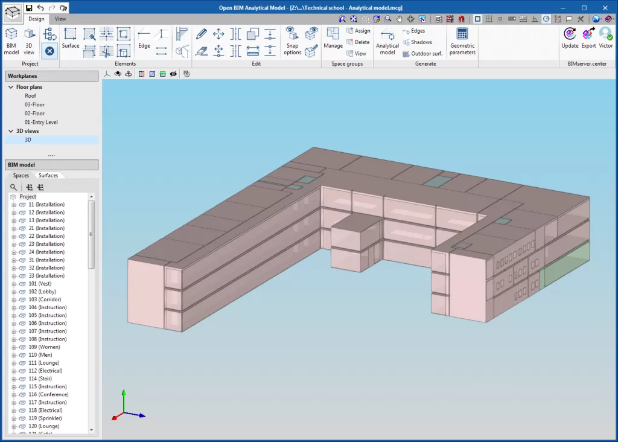Collapse the Floor plans section
The width and height of the screenshot is (618, 442).
(10, 87)
